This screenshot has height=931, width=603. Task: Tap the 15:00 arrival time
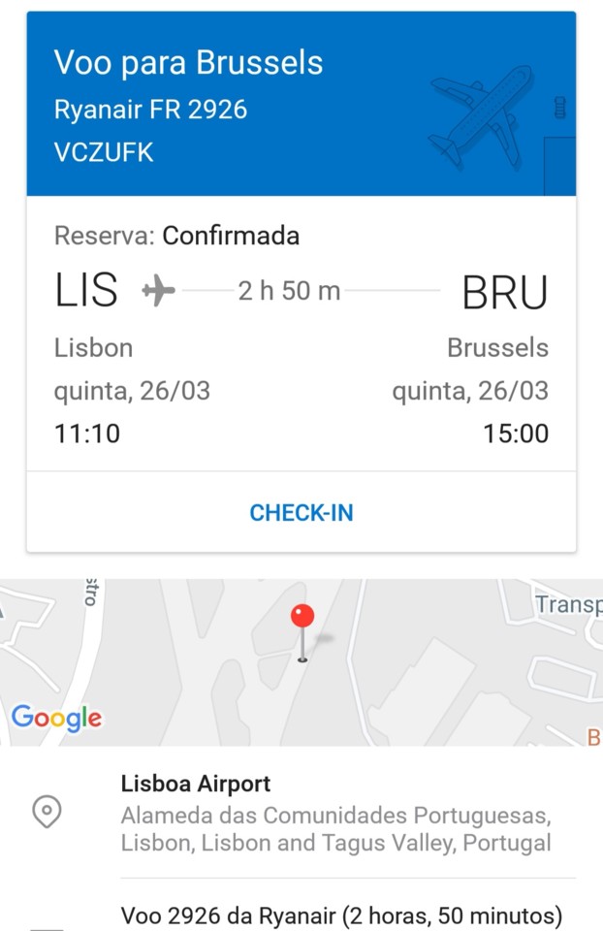pyautogui.click(x=516, y=433)
